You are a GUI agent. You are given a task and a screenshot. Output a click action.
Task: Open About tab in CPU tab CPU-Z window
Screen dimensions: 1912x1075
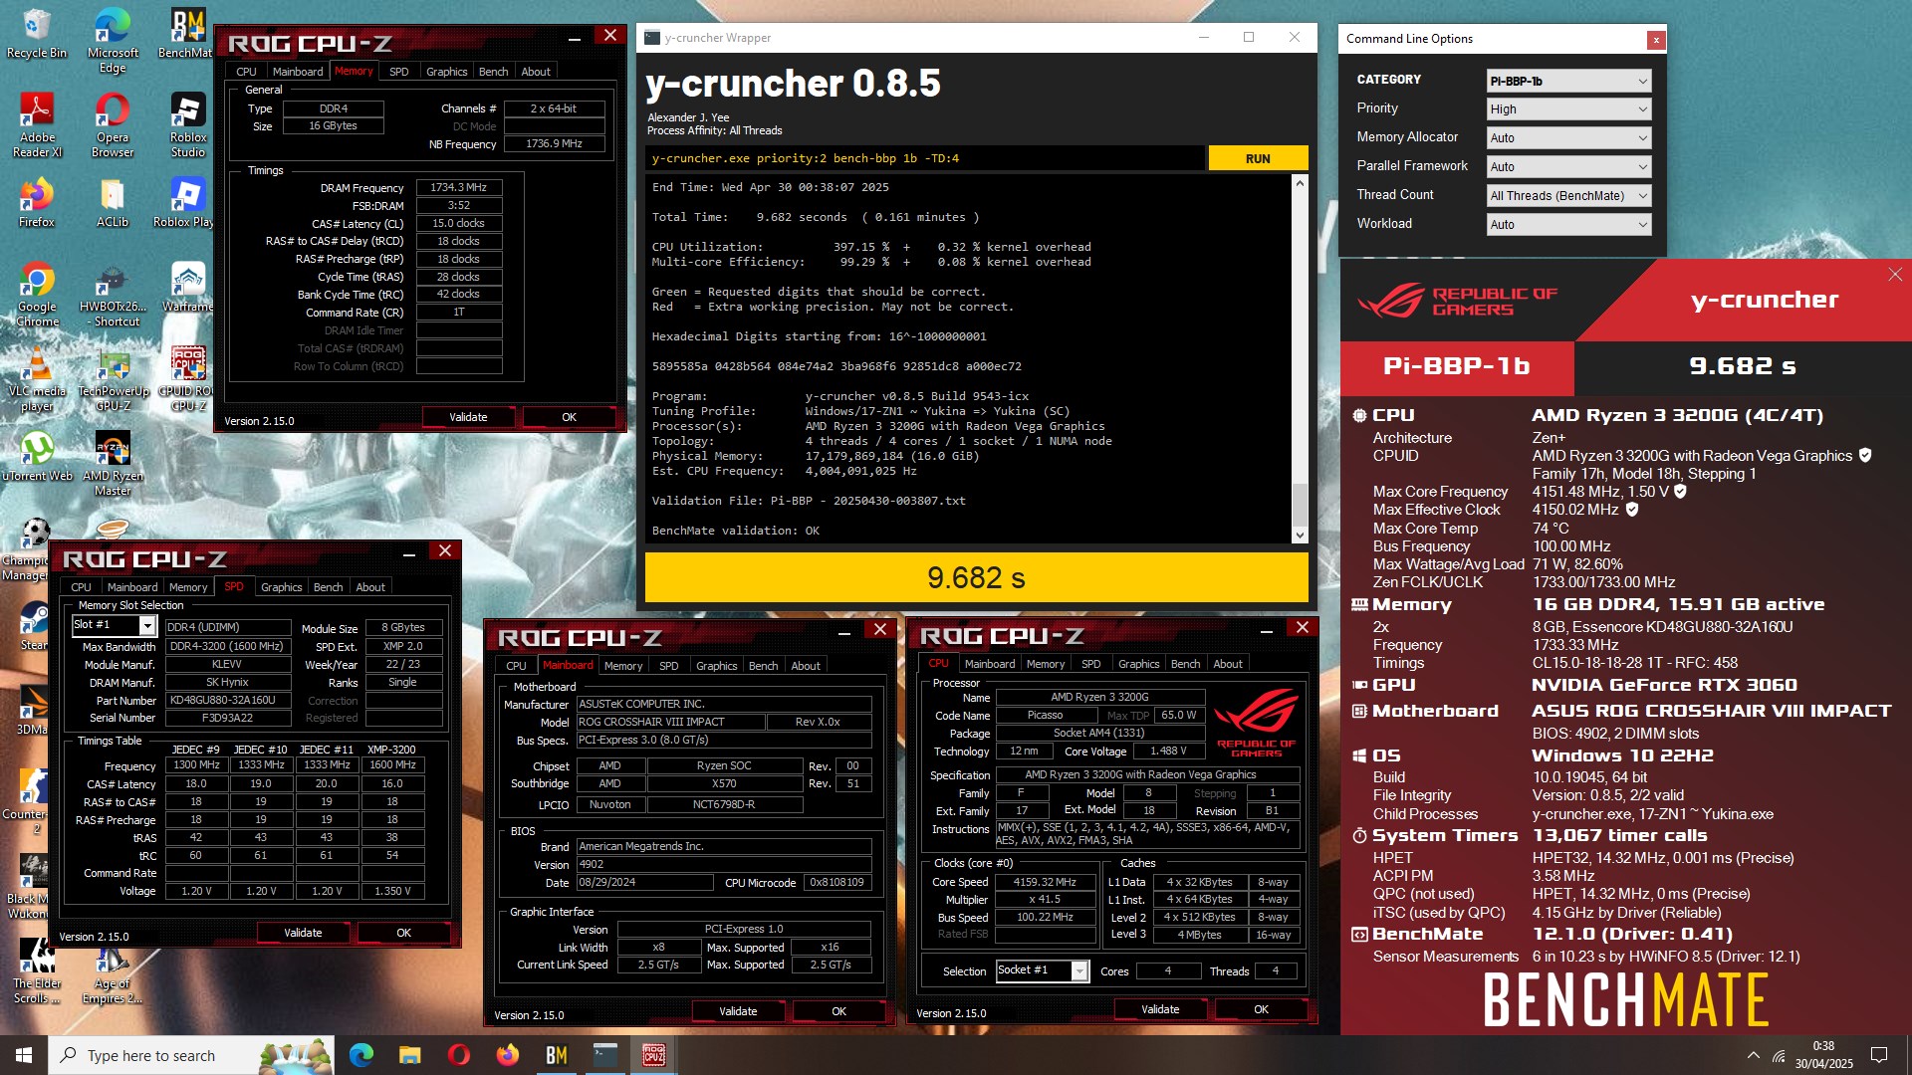coord(1228,664)
